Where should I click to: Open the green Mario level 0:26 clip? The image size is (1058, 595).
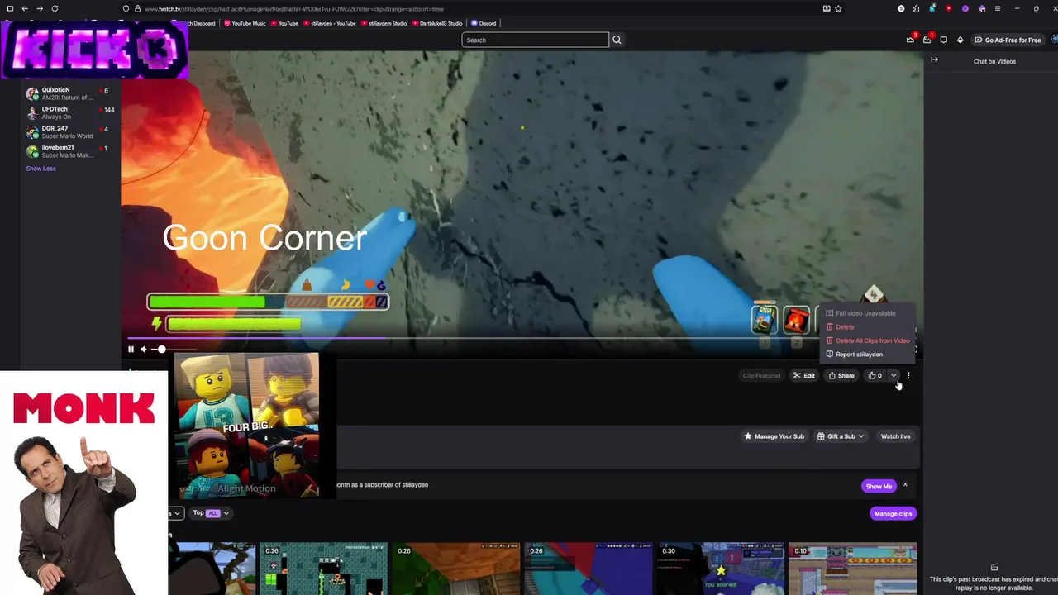(324, 569)
